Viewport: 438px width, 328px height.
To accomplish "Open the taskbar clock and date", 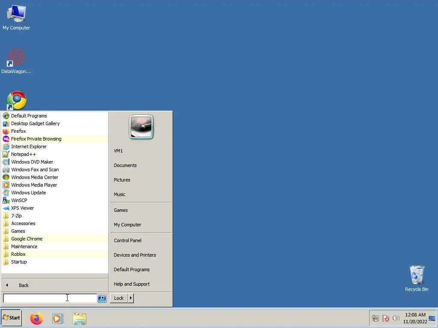I will pyautogui.click(x=415, y=318).
